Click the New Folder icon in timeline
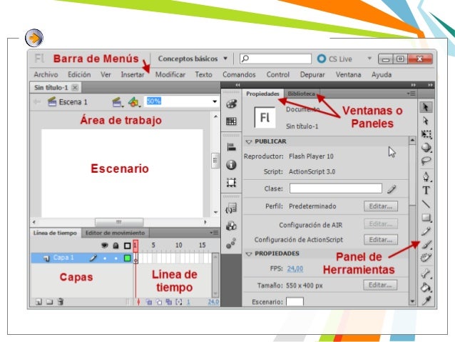The image size is (455, 342). pos(50,302)
